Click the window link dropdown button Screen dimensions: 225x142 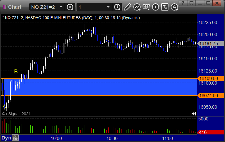(192, 3)
